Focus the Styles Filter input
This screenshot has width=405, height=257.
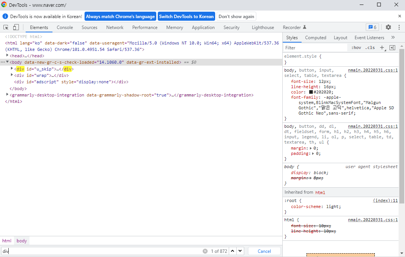point(315,48)
